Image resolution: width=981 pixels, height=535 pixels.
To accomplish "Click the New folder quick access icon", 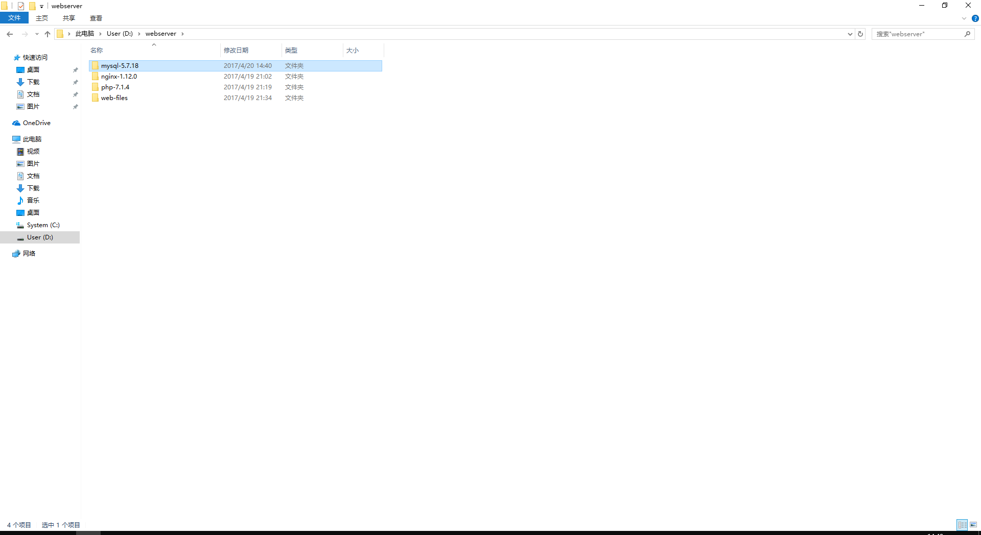I will point(32,6).
